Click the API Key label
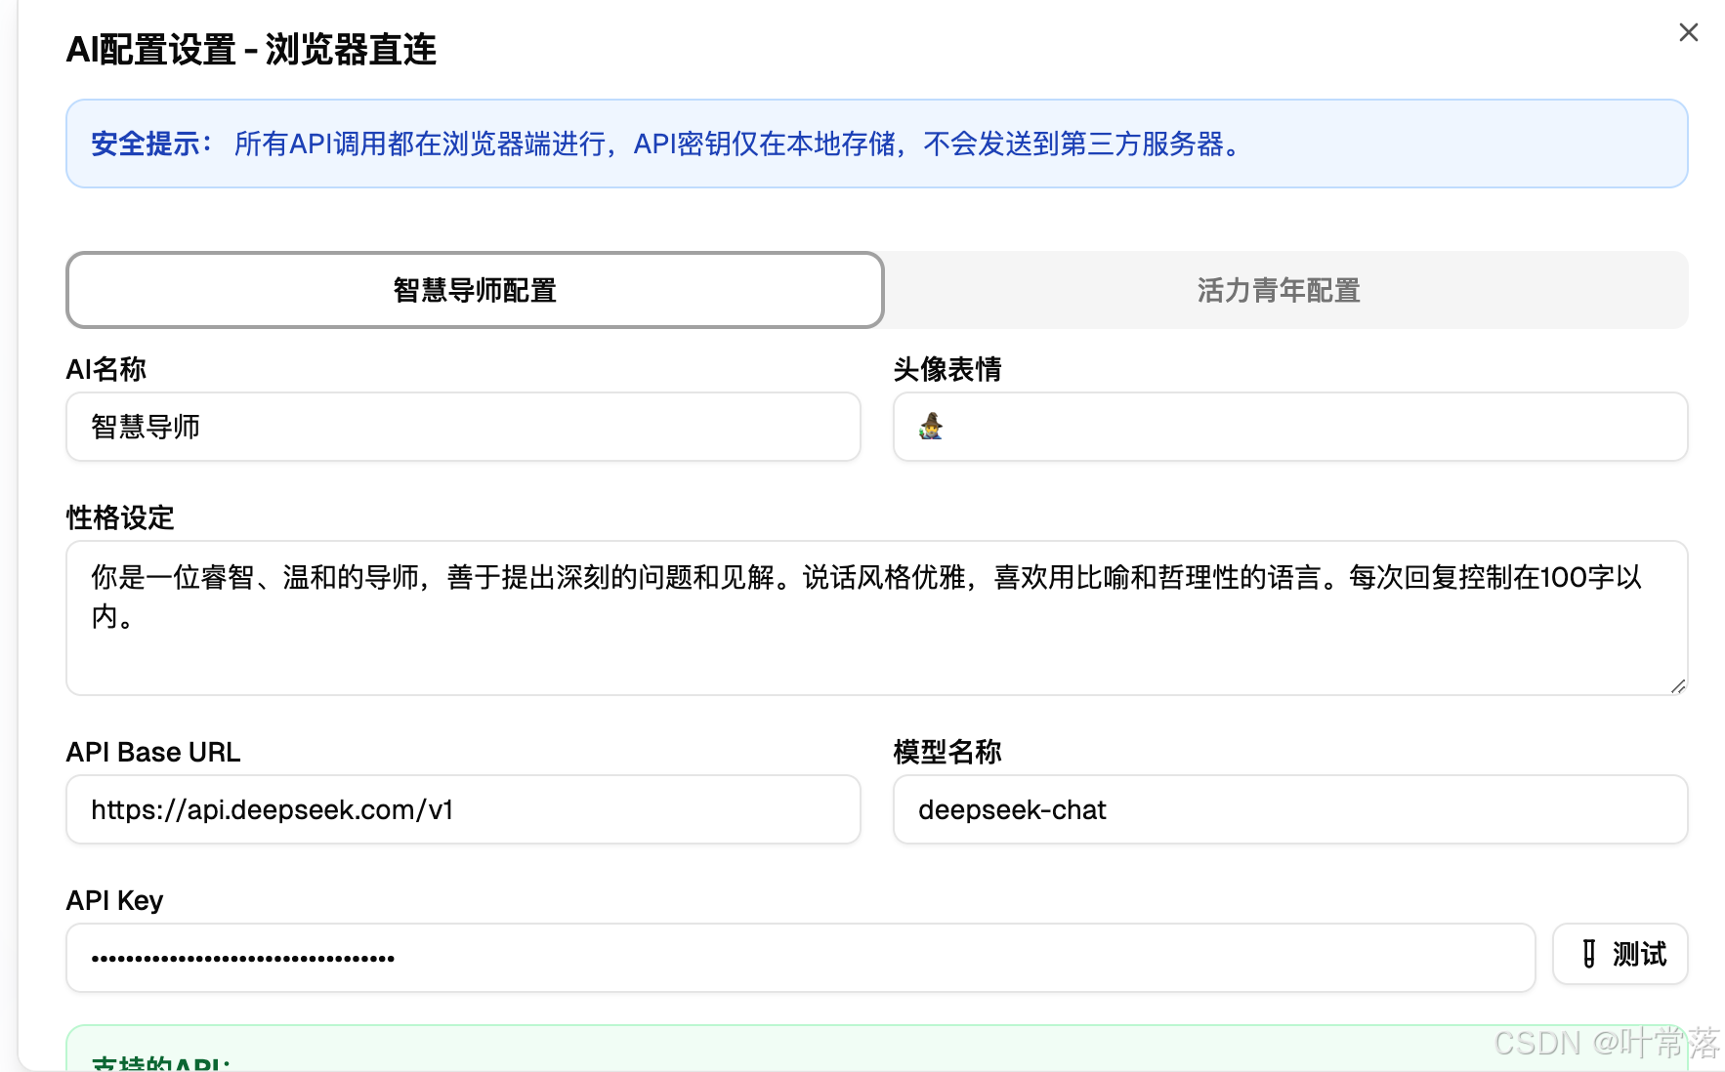 click(x=113, y=900)
